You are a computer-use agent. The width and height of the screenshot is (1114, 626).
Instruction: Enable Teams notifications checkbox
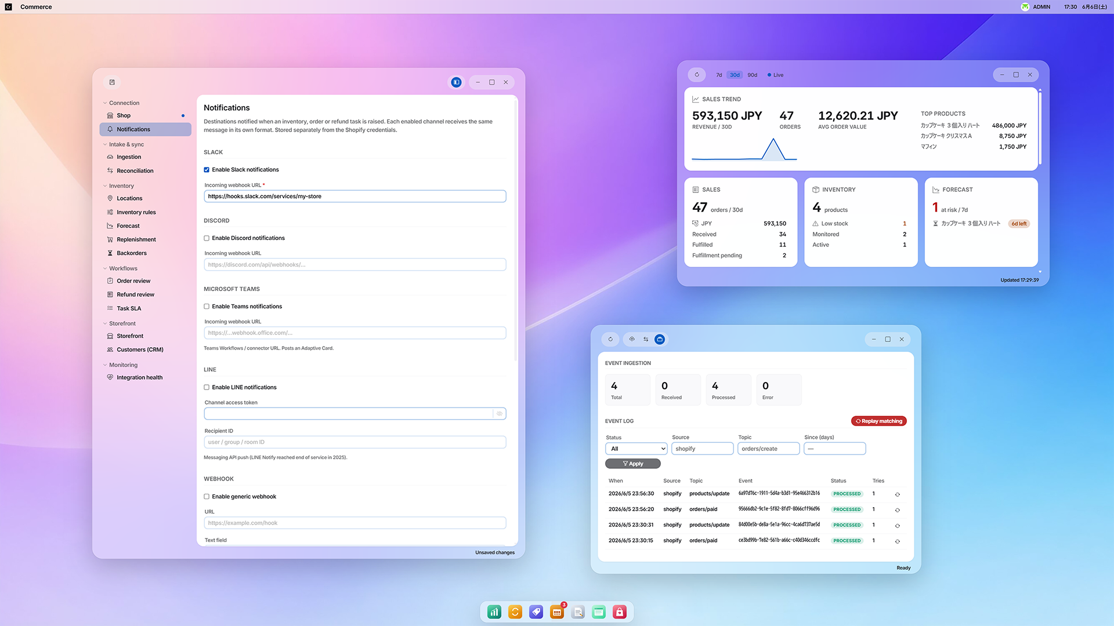pos(207,307)
